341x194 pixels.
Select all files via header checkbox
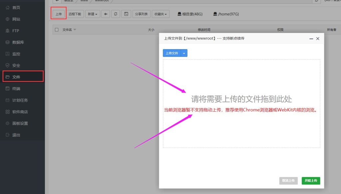pos(56,30)
